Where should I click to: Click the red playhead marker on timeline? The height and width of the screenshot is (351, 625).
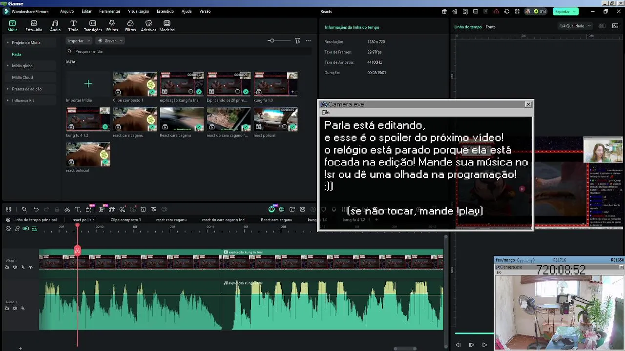(x=77, y=251)
